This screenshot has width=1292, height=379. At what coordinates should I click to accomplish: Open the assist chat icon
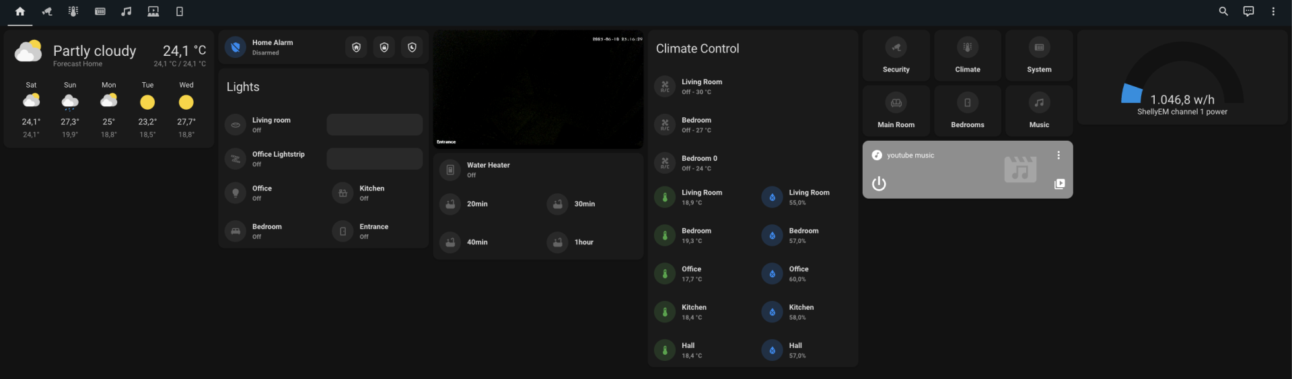tap(1248, 11)
